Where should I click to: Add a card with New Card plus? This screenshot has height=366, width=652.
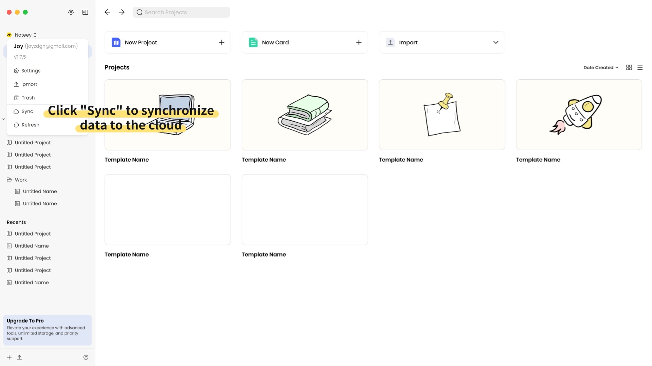[359, 42]
